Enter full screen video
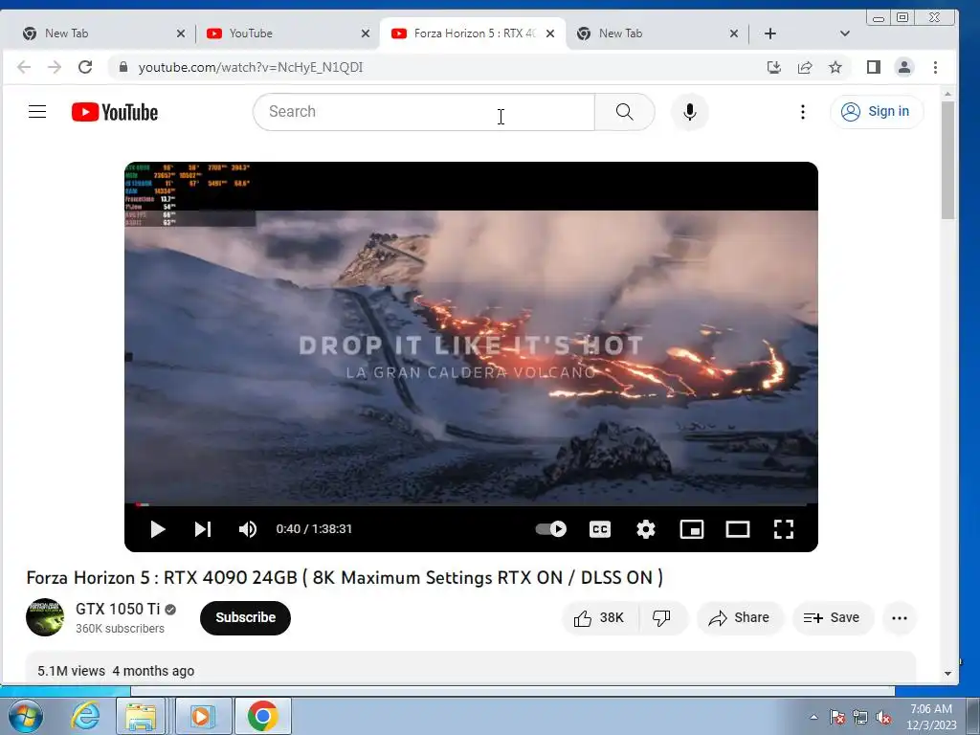The image size is (980, 735). pos(784,529)
